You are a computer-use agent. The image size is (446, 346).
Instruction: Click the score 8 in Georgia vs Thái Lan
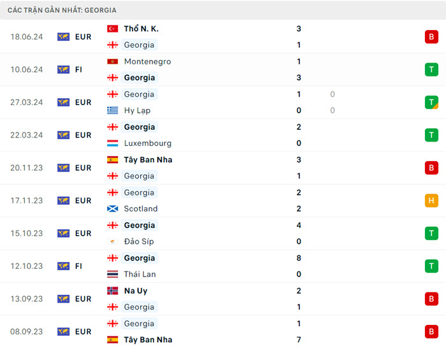[299, 258]
